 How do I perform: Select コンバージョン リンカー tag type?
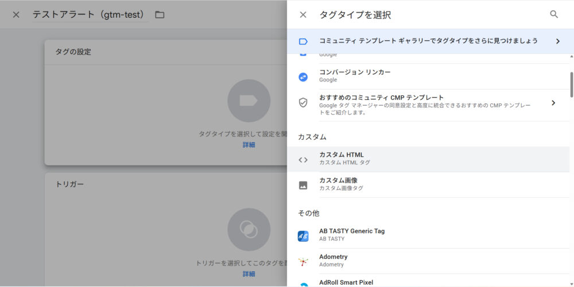pos(355,72)
